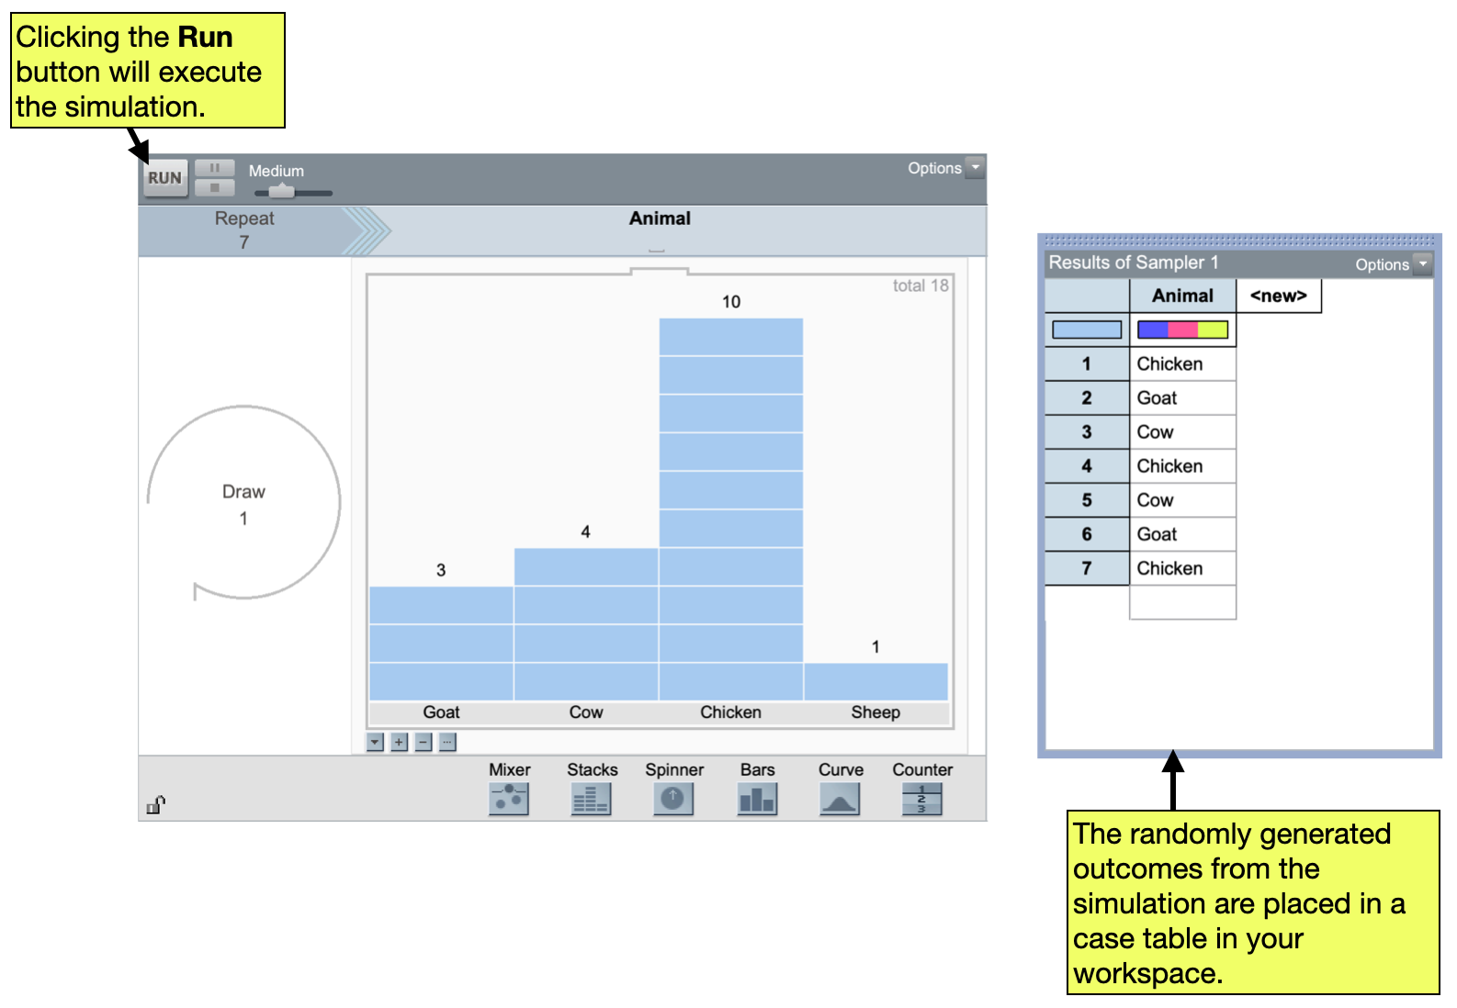Select the Stacks device icon
Image resolution: width=1457 pixels, height=1008 pixels.
(x=591, y=799)
